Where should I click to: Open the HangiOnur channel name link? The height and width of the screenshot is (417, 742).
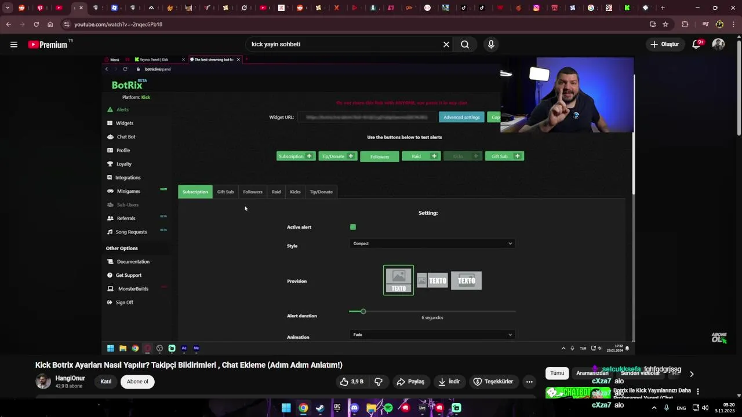point(70,378)
